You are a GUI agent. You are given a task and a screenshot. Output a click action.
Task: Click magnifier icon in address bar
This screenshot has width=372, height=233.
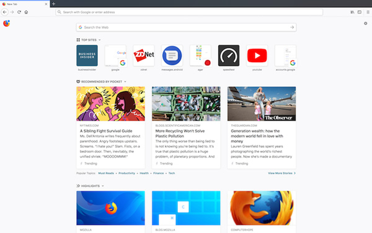pos(60,12)
